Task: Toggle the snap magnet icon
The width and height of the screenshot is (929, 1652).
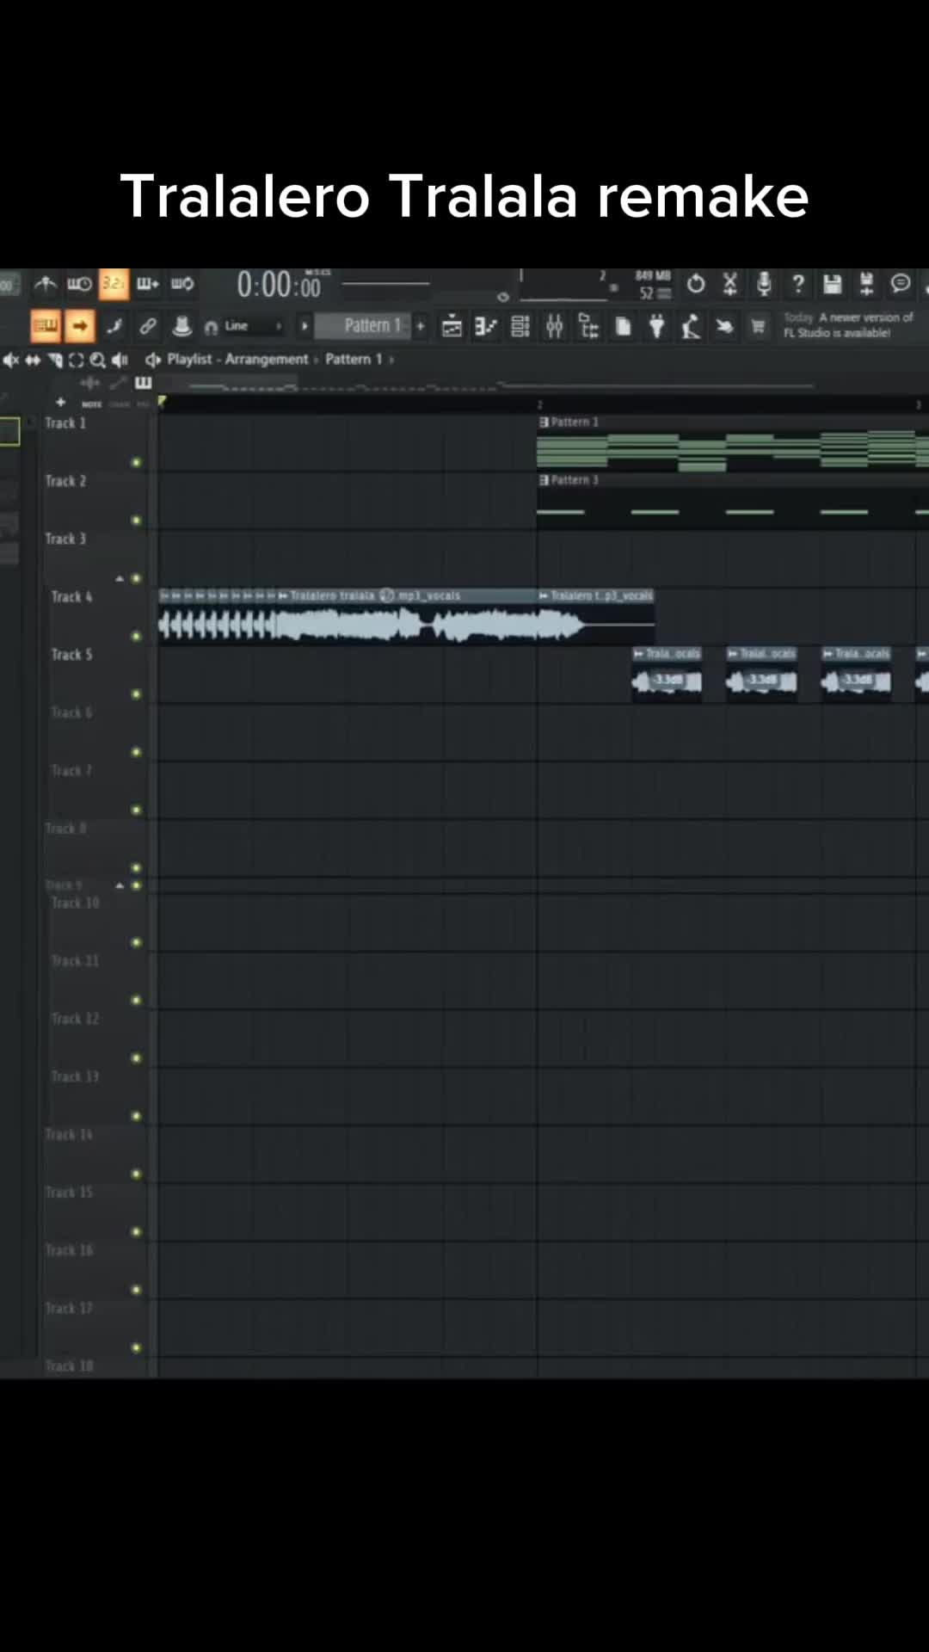Action: click(211, 327)
